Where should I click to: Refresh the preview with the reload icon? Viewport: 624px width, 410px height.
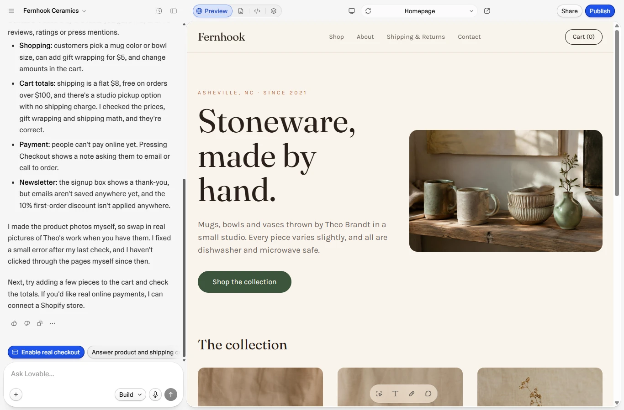point(368,11)
